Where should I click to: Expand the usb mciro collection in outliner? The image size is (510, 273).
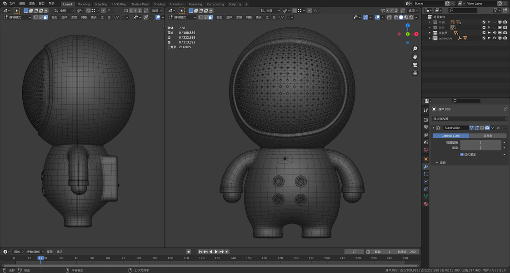pyautogui.click(x=430, y=38)
